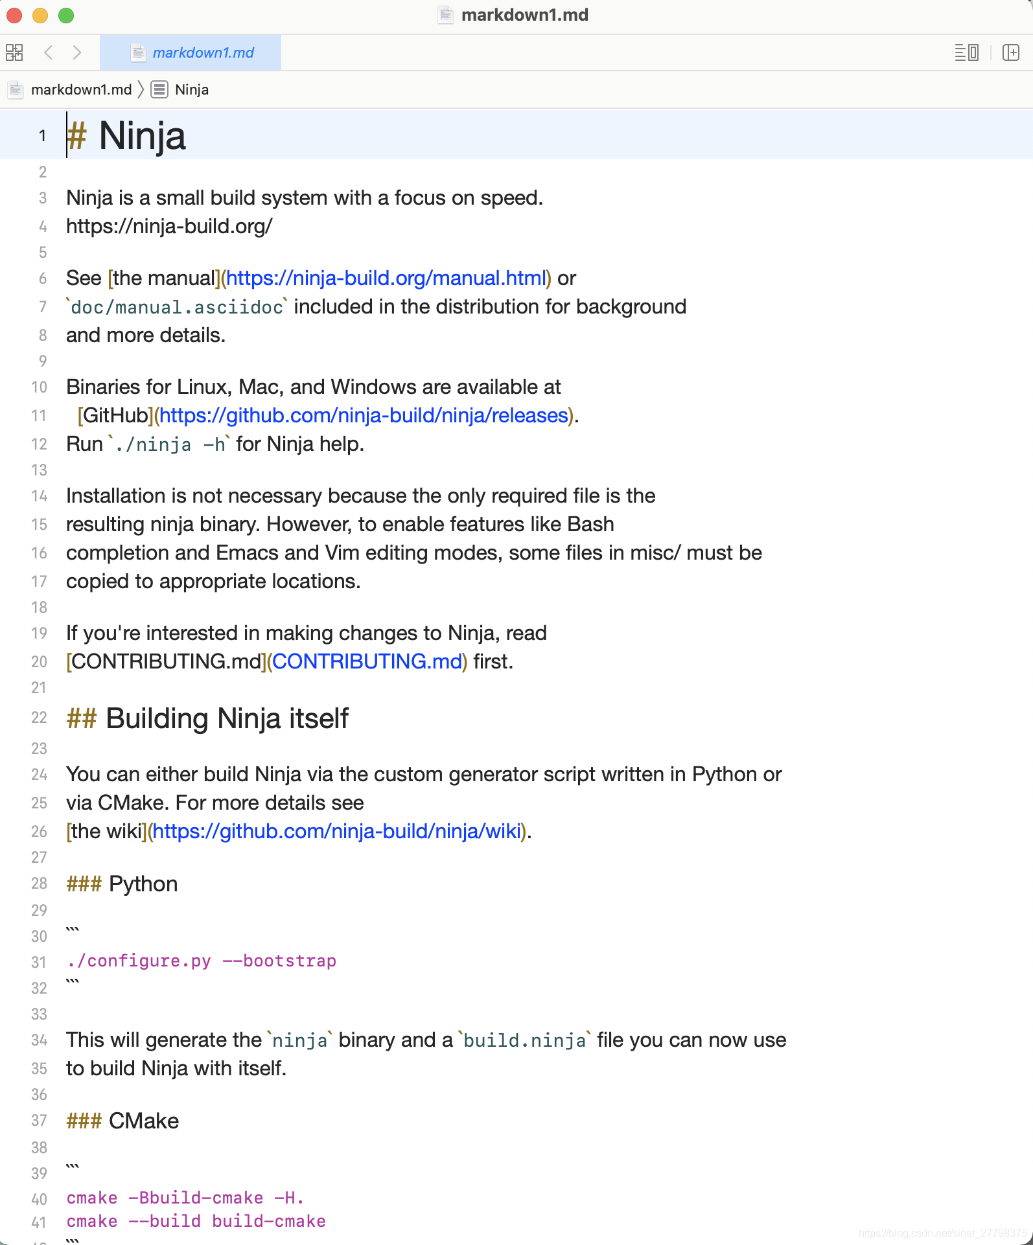Click the '# Ninja' heading line
Image resolution: width=1033 pixels, height=1245 pixels.
(126, 135)
